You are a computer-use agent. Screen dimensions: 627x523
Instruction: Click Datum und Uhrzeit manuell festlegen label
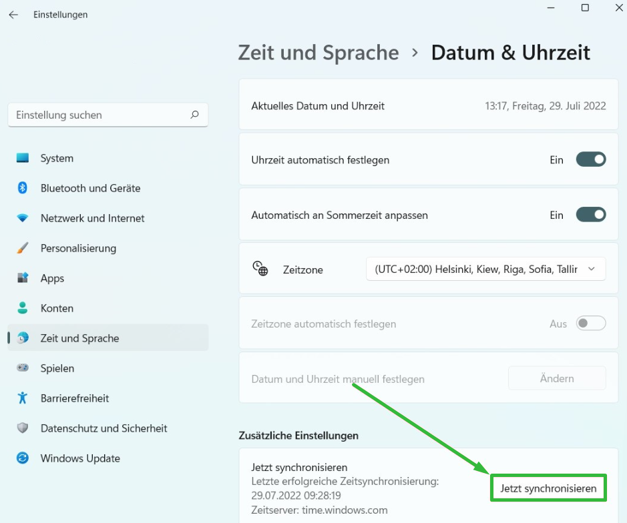tap(338, 379)
